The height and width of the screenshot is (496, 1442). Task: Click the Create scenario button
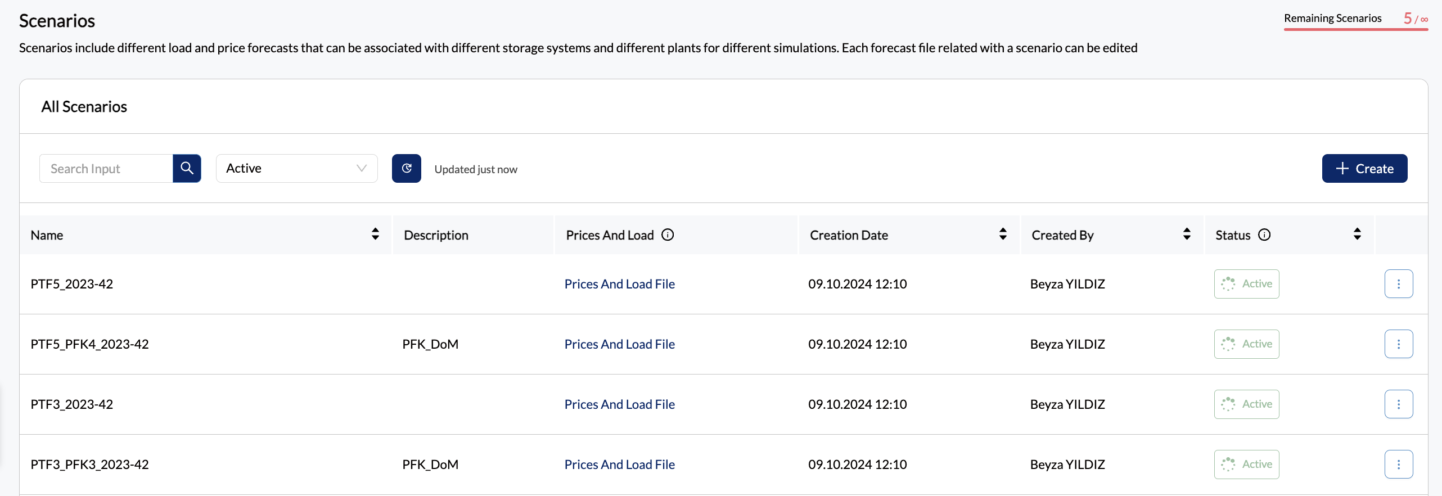click(x=1364, y=168)
